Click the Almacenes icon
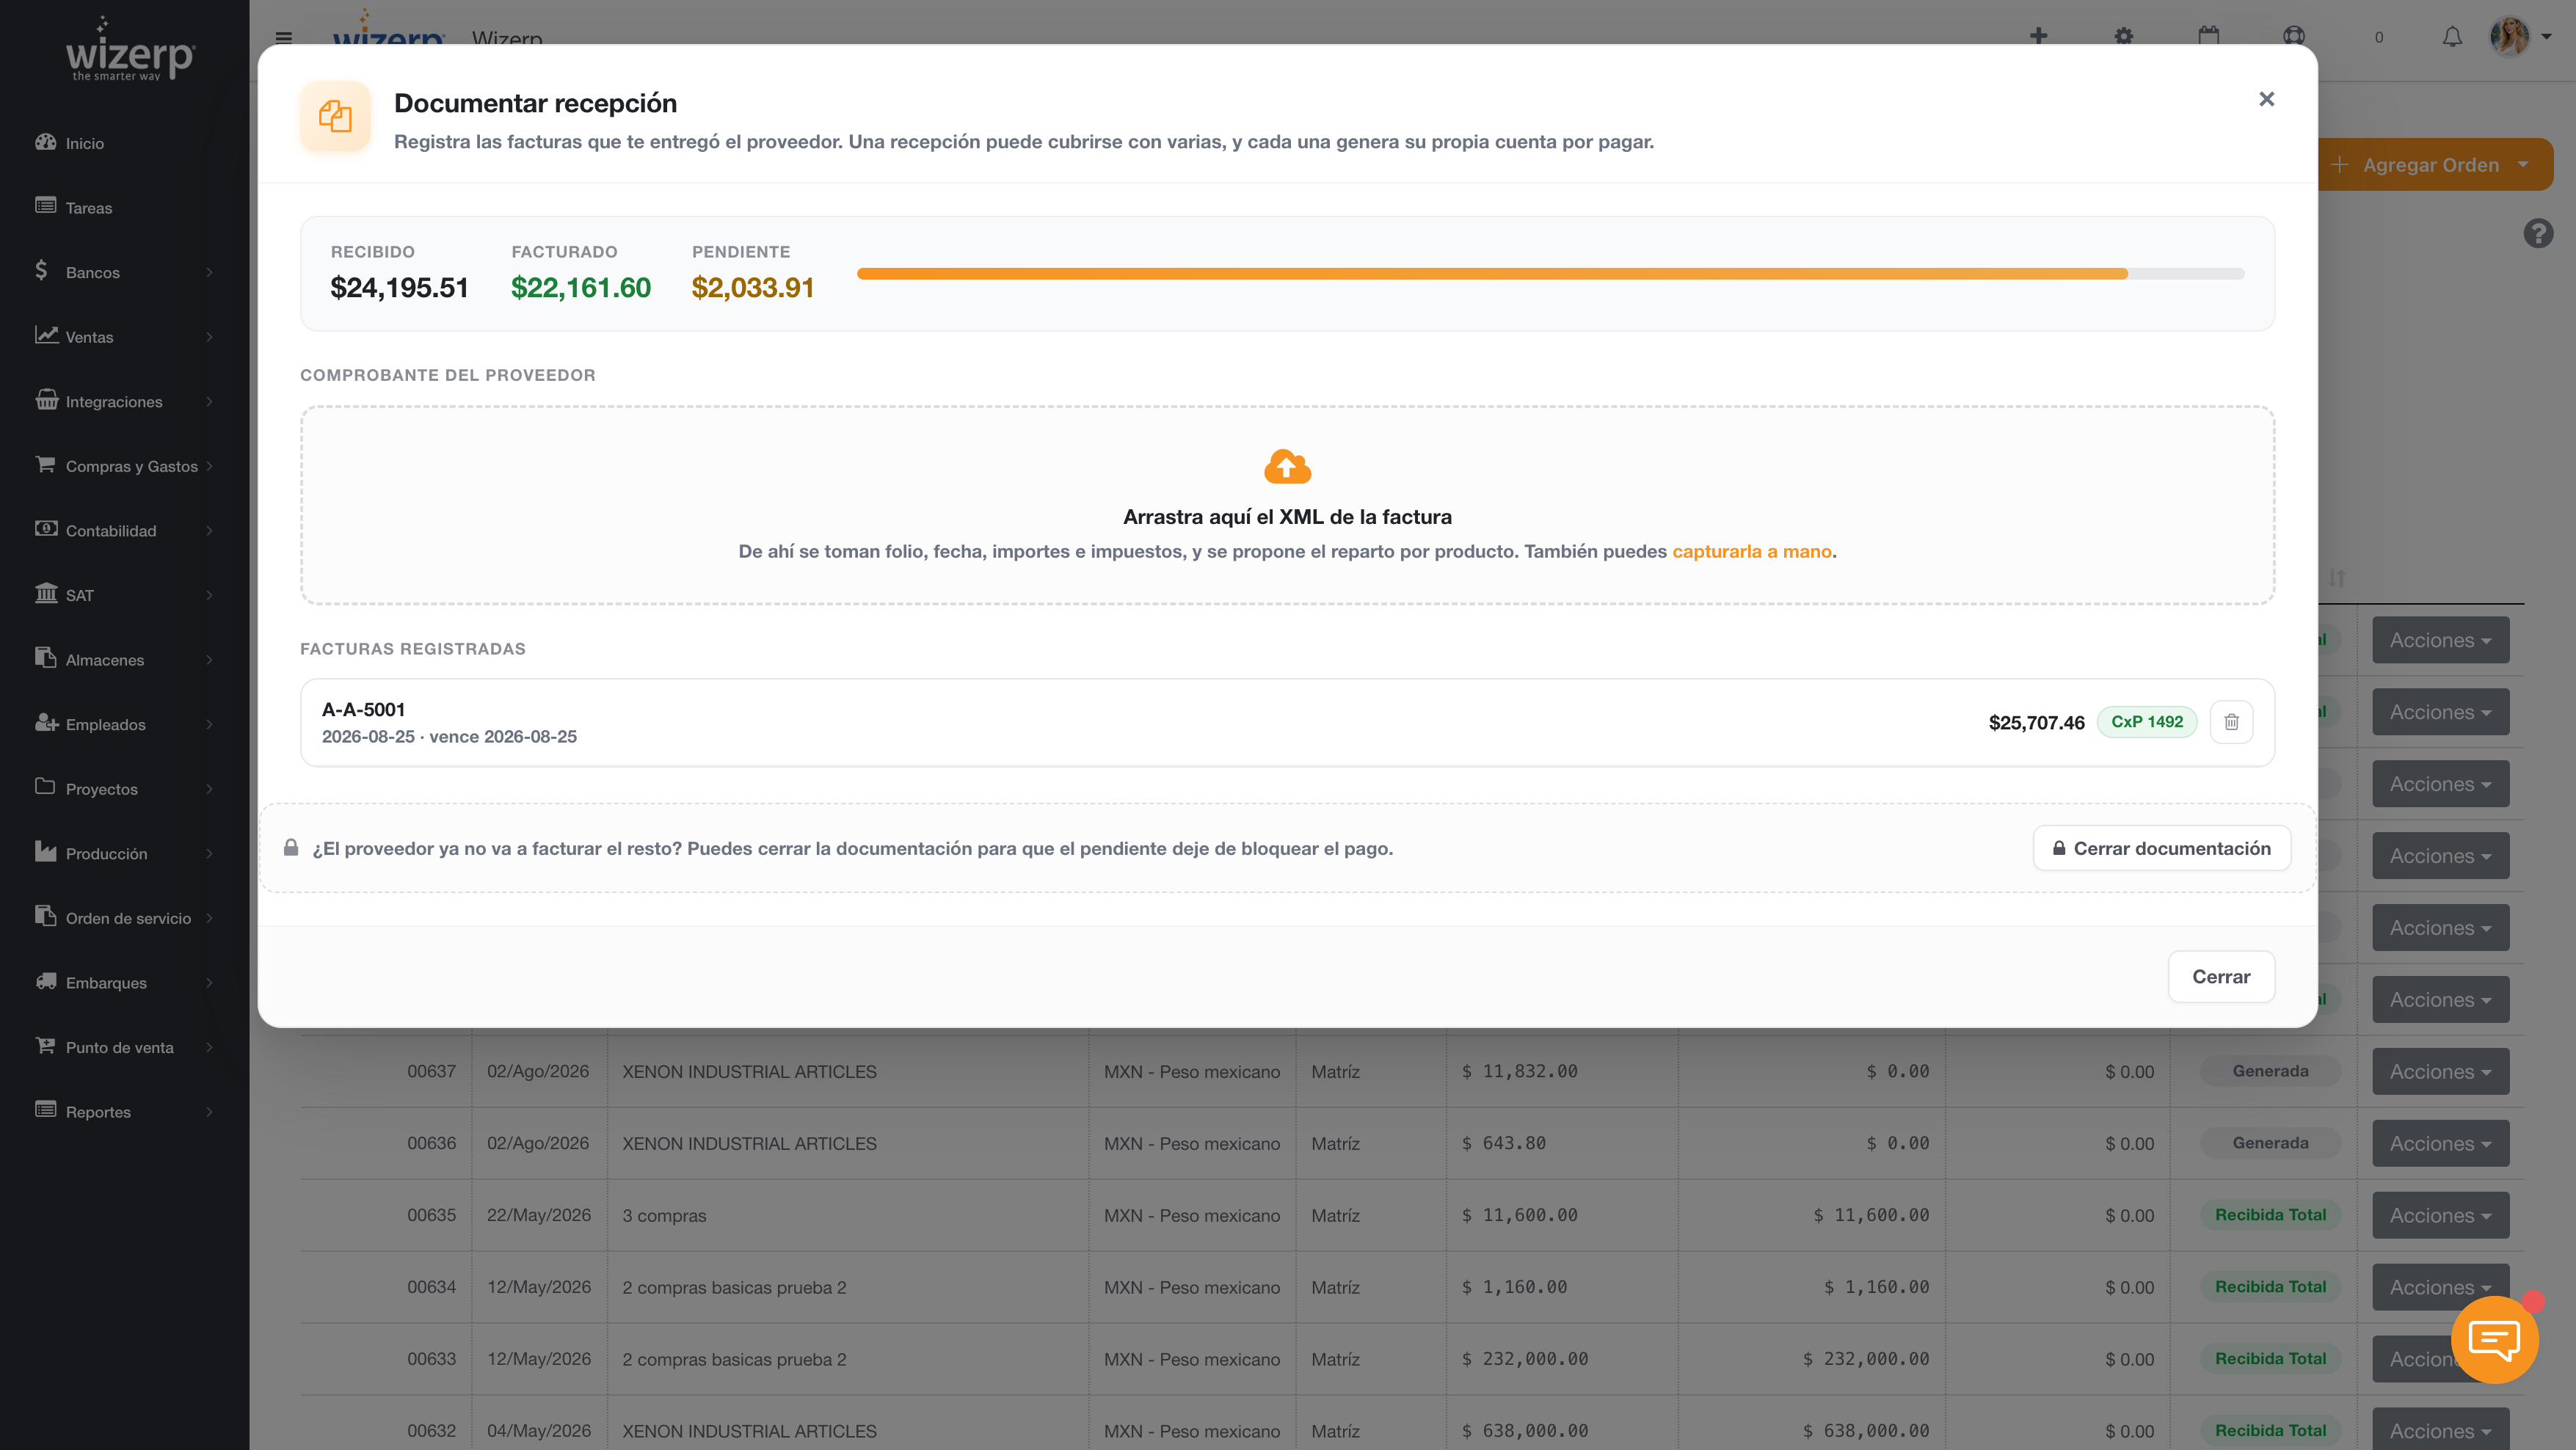 pos(46,657)
